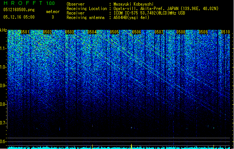Viewport: 234px width, 149px height.
Task: Click the Observer field label
Action: (x=76, y=4)
